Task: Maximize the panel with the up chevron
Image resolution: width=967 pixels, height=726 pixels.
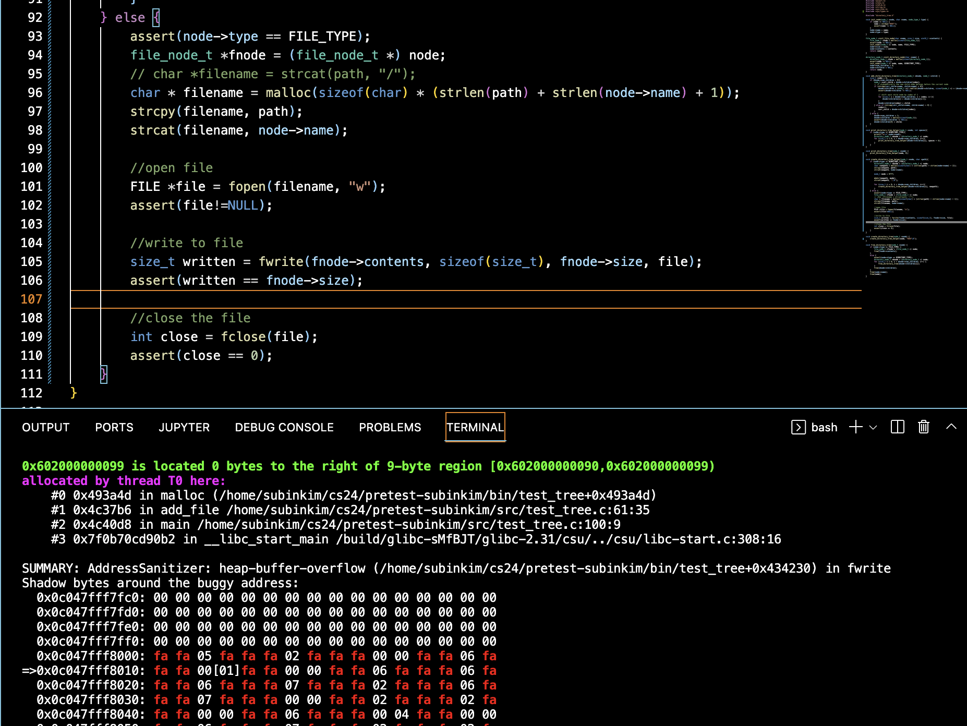Action: coord(951,427)
